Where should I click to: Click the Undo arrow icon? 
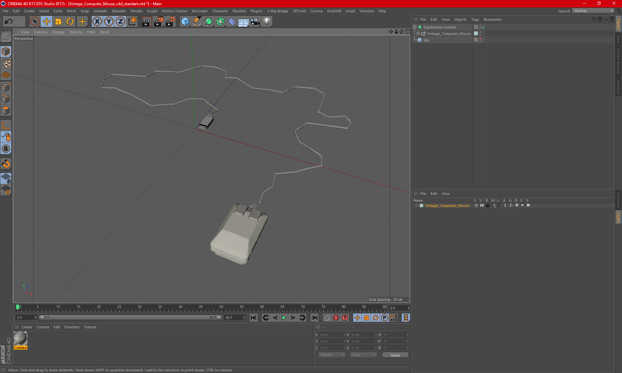point(9,22)
